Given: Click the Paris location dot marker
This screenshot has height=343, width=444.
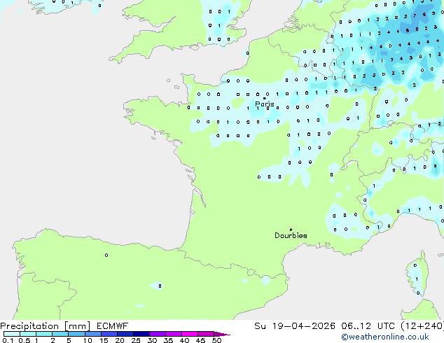Looking at the screenshot, I should click(x=265, y=98).
